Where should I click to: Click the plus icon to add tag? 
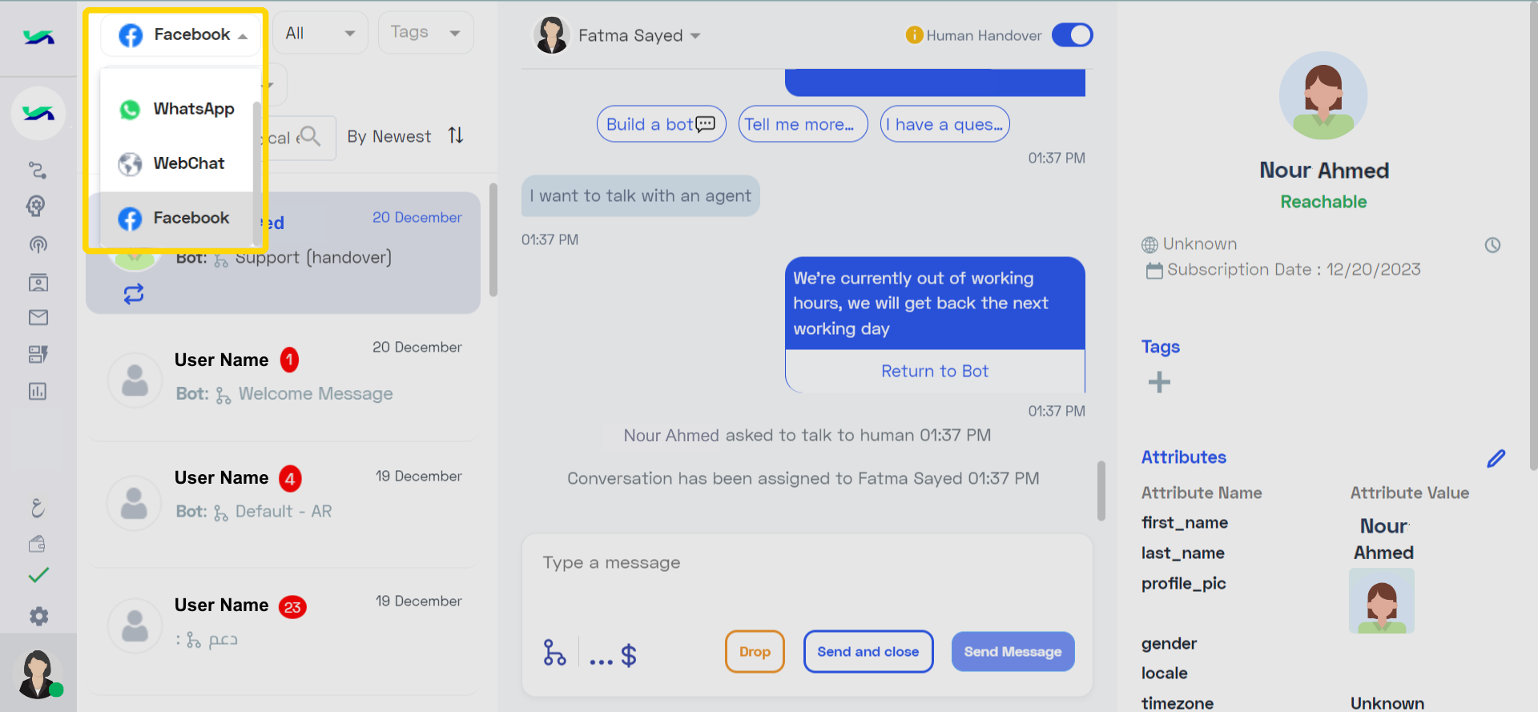point(1159,382)
